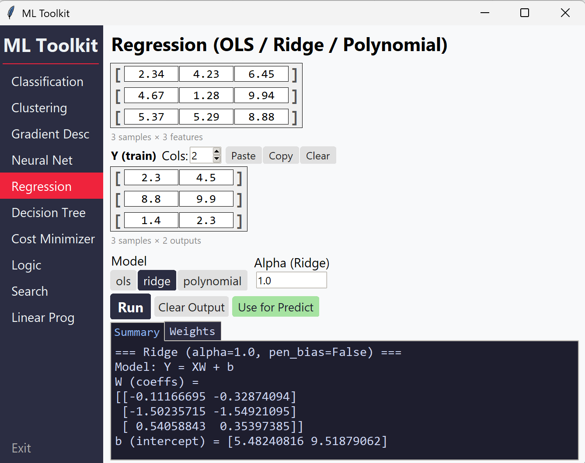Paste data into Y train matrix
The width and height of the screenshot is (585, 463).
243,156
